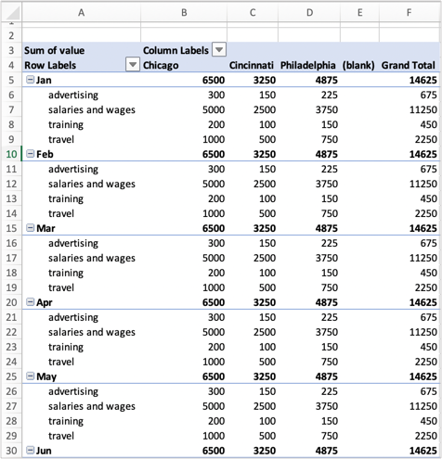
Task: Click Cincinnati value 2500 in row 7
Action: (x=265, y=109)
